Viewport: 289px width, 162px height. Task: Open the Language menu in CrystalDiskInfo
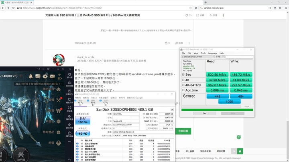tap(135, 98)
